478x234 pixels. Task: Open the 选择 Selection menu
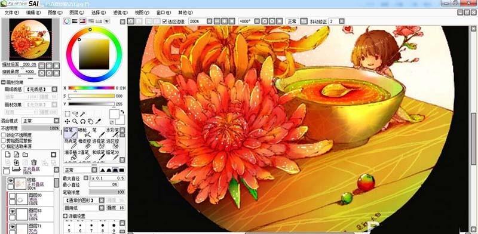pyautogui.click(x=98, y=13)
